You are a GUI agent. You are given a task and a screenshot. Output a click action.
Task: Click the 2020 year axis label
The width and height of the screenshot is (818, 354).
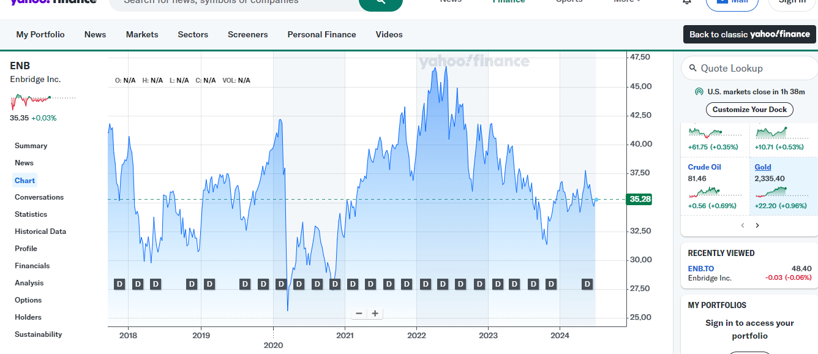[x=273, y=345]
